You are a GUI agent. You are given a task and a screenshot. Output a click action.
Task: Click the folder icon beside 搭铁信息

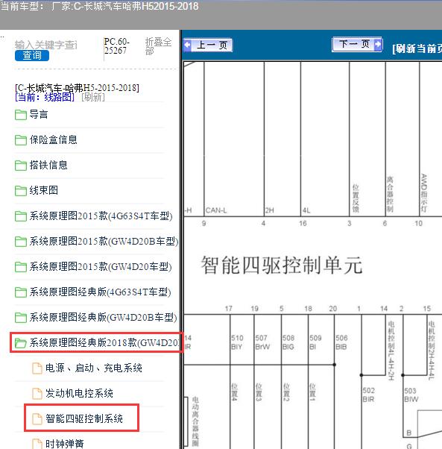(21, 166)
